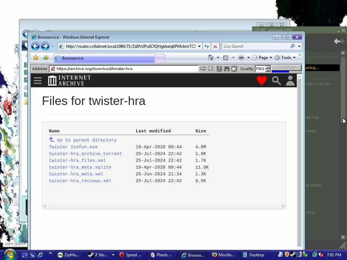Click the Browservice clipboard icon

(234, 69)
